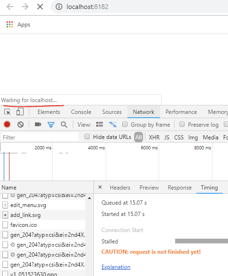
Task: Clear the network log
Action: click(x=20, y=125)
